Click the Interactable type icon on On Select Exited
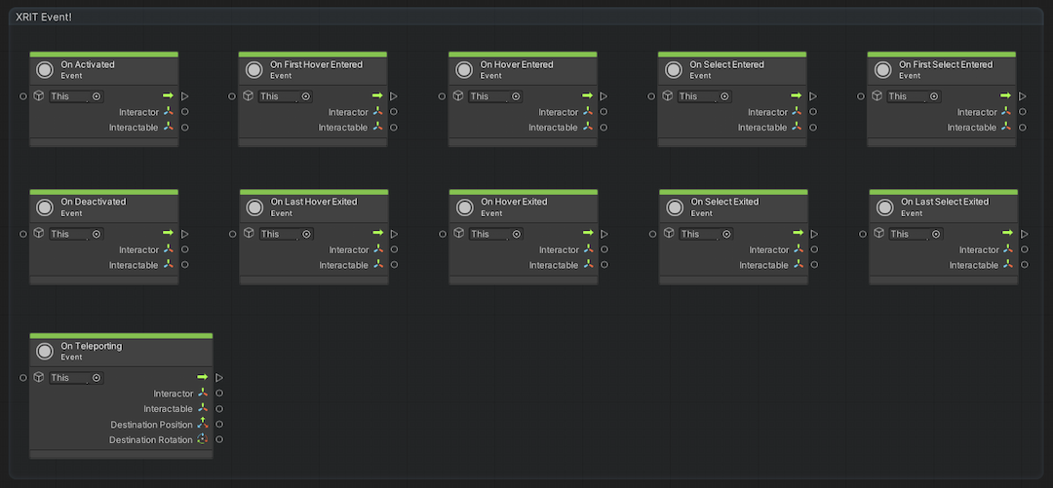The width and height of the screenshot is (1053, 488). point(798,265)
